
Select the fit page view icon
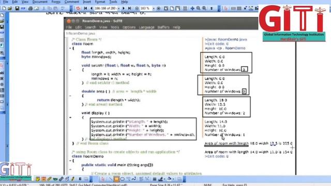pos(172,8)
